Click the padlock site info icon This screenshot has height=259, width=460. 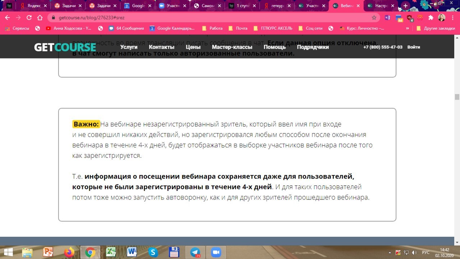(x=53, y=18)
